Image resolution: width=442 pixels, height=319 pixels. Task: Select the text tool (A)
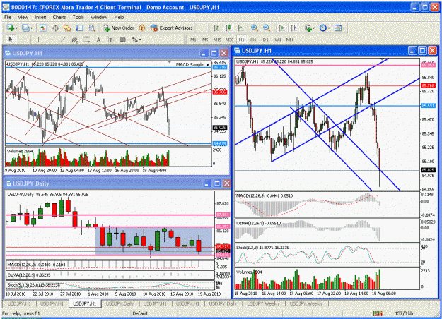point(98,40)
